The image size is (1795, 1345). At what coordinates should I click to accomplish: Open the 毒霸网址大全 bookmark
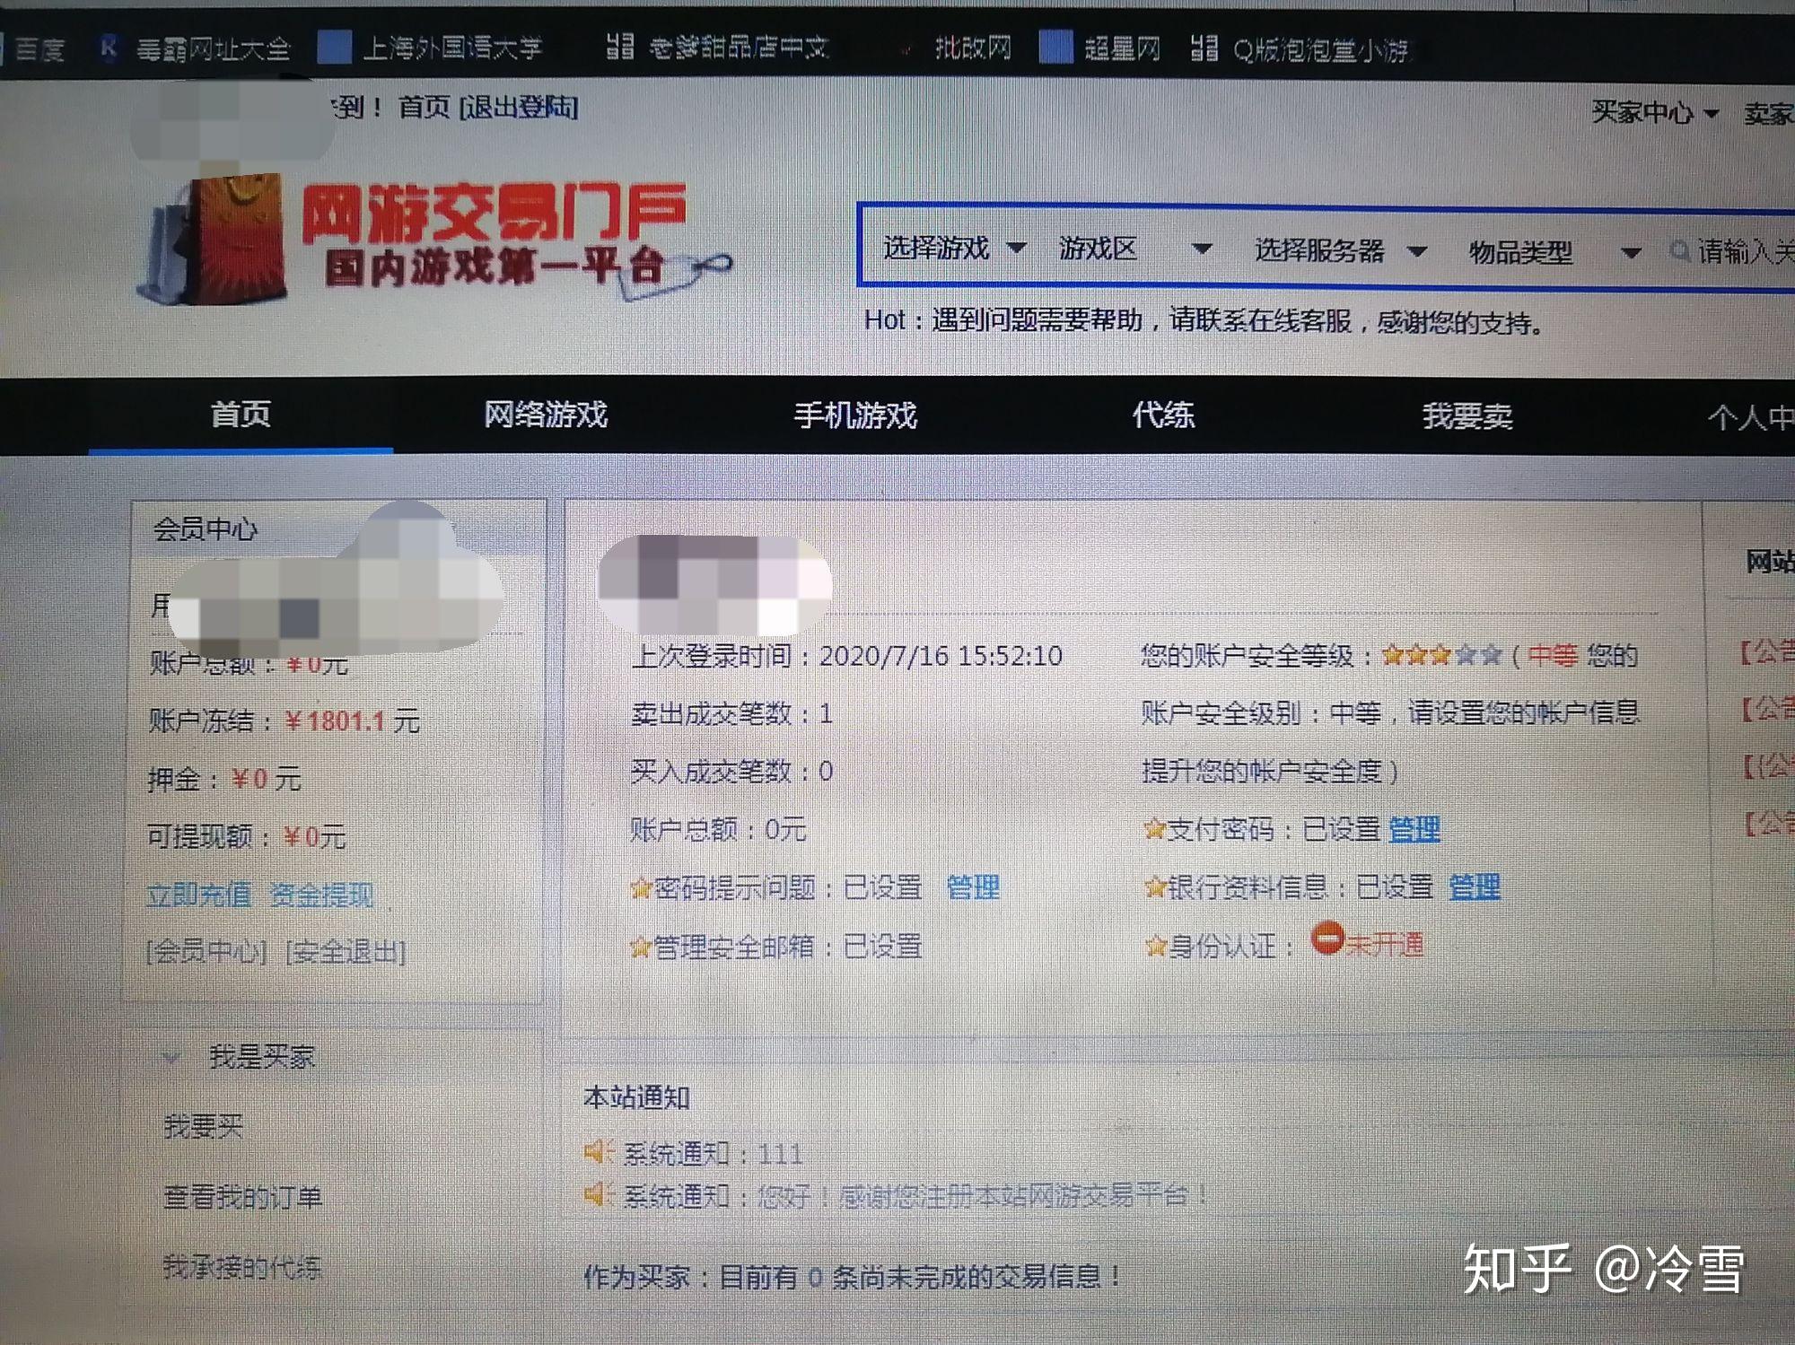click(x=195, y=48)
